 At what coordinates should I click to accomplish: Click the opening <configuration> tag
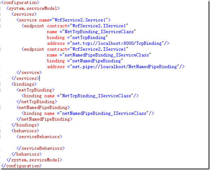coord(20,2)
